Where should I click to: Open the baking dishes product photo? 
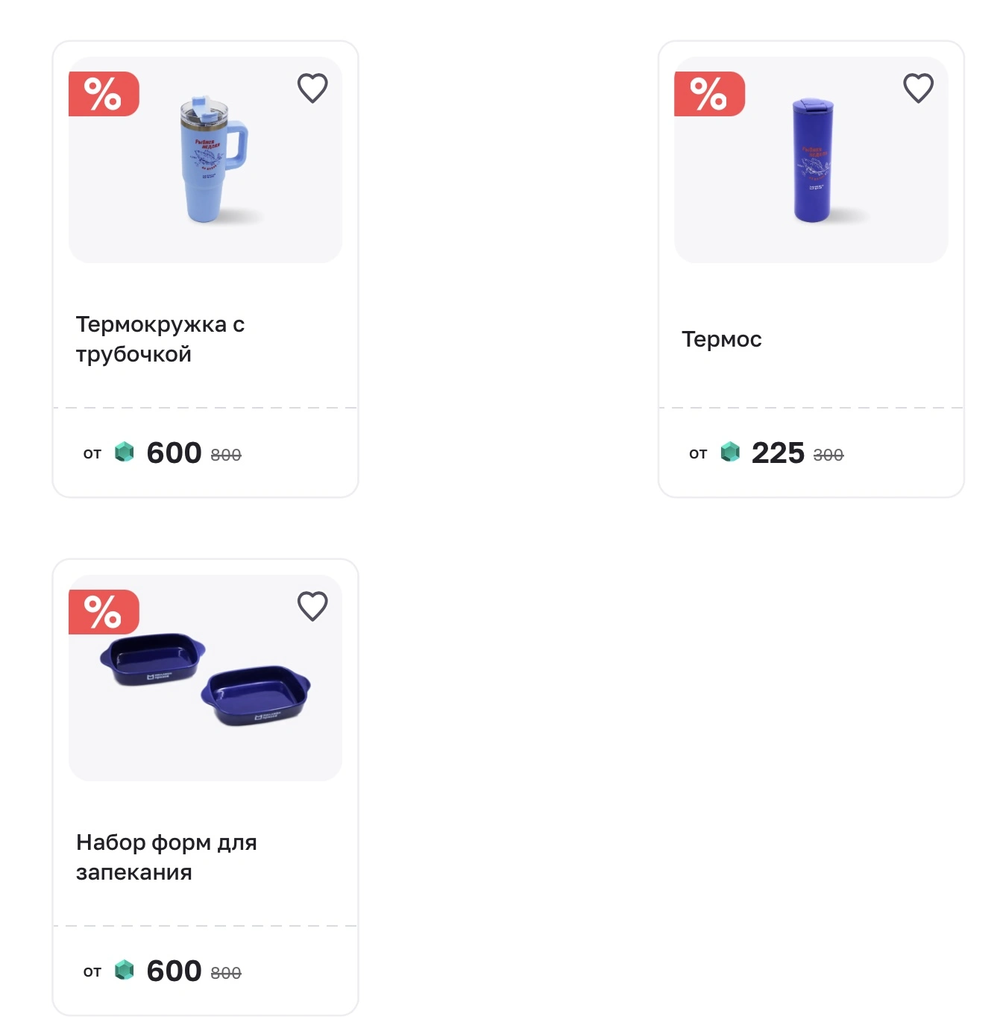point(205,678)
